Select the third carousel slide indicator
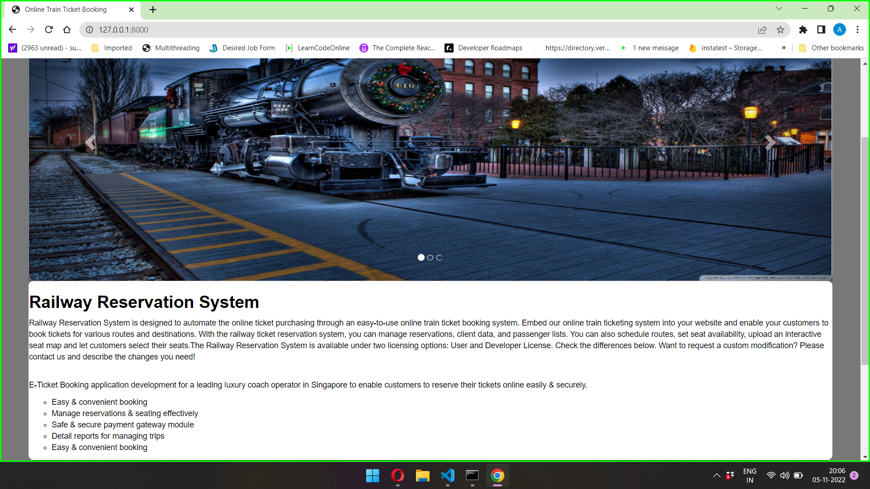Viewport: 870px width, 489px height. [x=439, y=257]
